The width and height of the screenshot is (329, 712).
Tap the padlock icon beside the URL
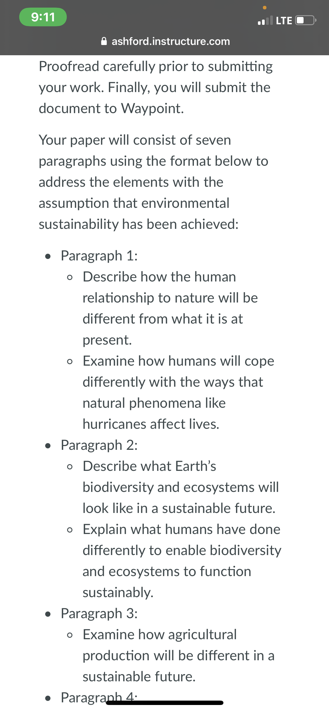click(104, 41)
